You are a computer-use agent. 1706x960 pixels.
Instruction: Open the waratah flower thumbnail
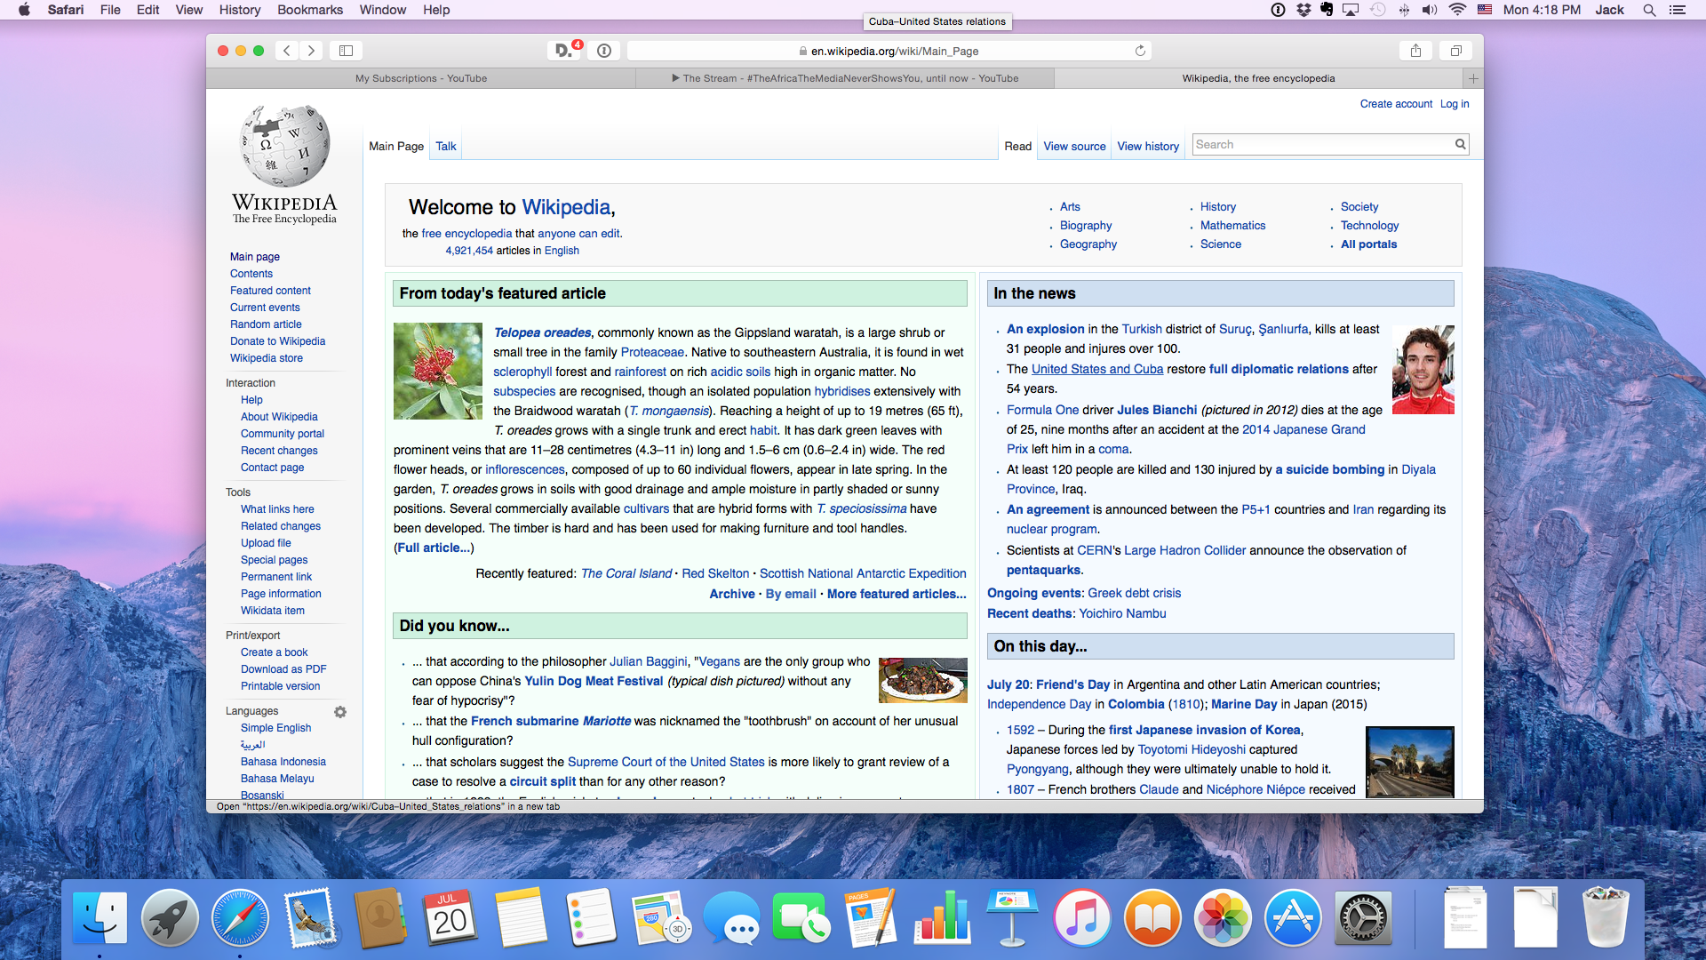(438, 371)
